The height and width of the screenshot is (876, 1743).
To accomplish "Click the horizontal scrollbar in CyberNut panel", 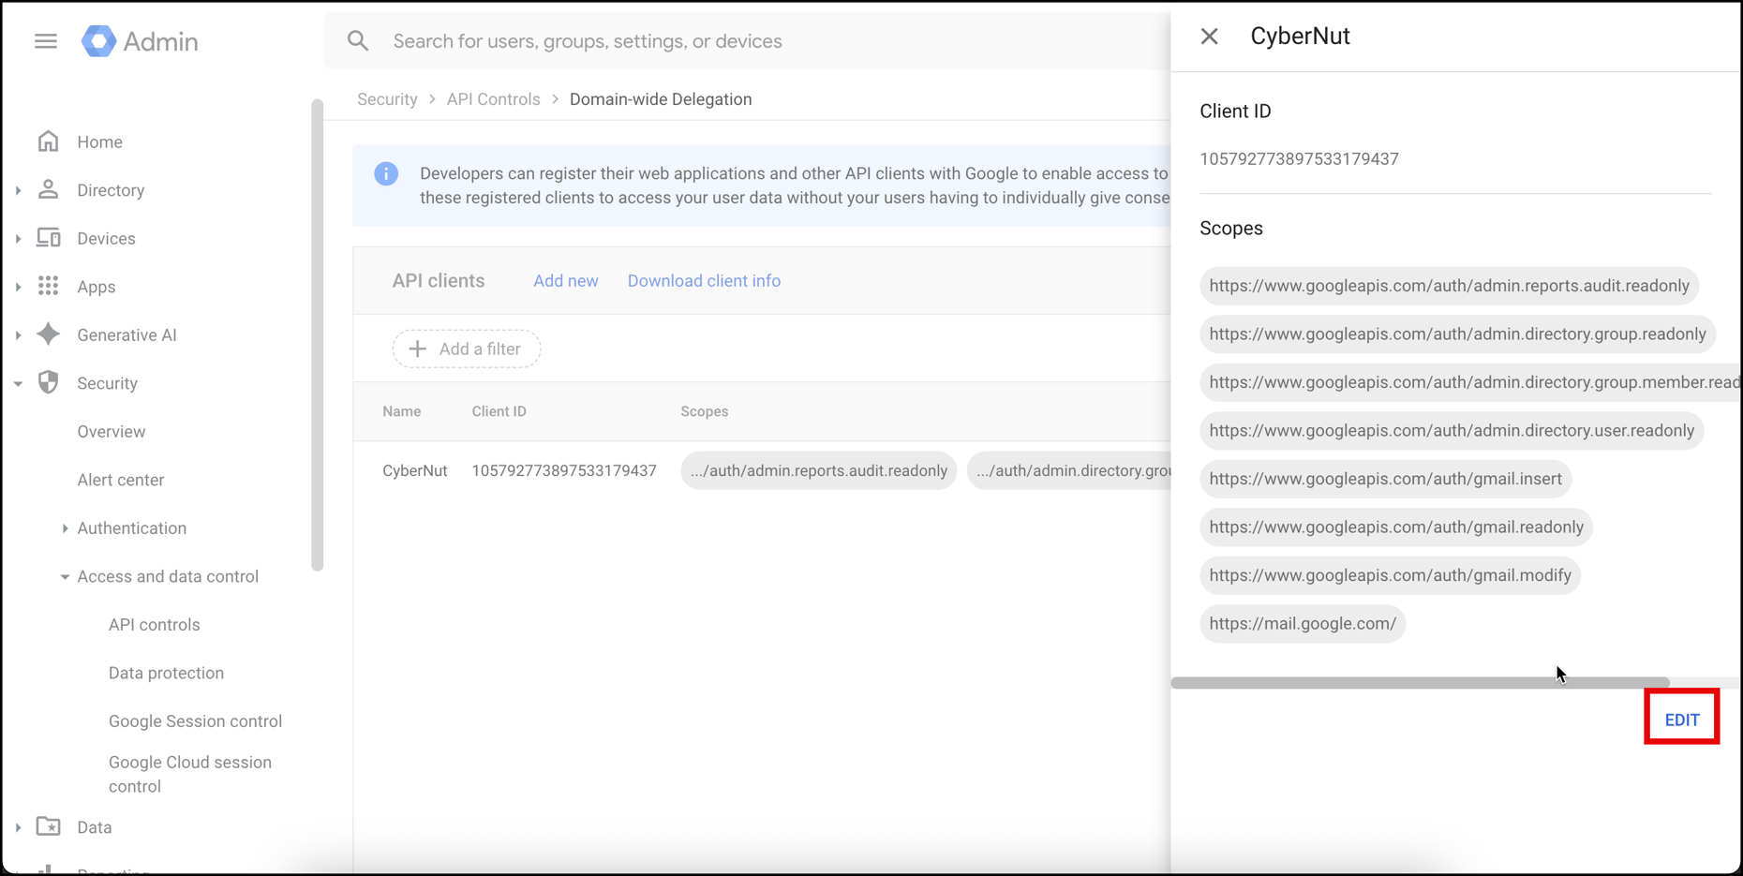I will (1421, 683).
